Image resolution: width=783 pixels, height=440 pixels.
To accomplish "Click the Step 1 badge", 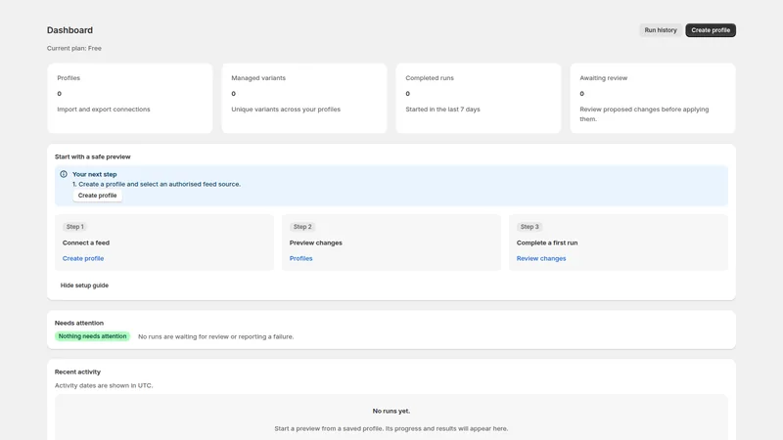I will [75, 227].
